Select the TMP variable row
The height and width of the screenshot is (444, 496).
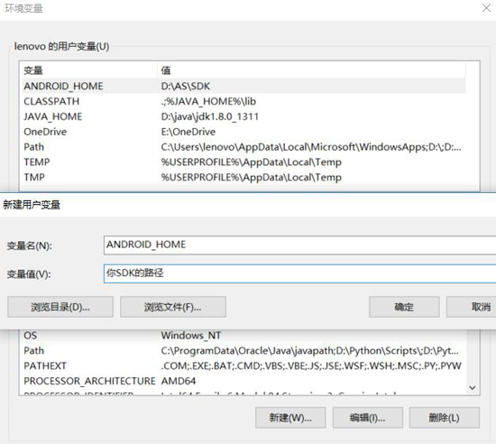pyautogui.click(x=243, y=177)
